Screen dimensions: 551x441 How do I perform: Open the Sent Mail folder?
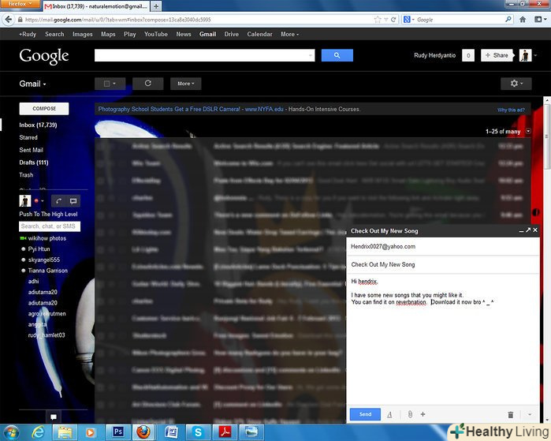pyautogui.click(x=31, y=150)
